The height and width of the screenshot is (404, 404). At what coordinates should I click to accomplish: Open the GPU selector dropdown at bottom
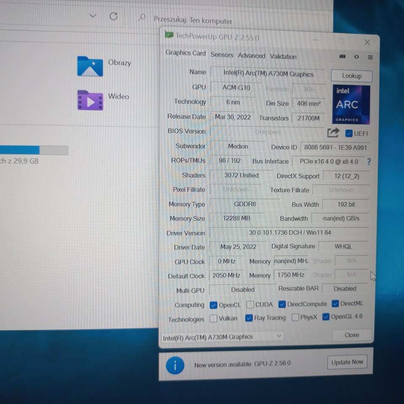click(223, 337)
